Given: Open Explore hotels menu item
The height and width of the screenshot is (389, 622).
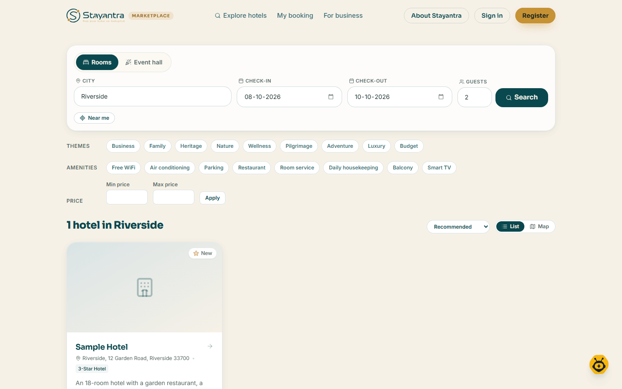Looking at the screenshot, I should pyautogui.click(x=241, y=16).
